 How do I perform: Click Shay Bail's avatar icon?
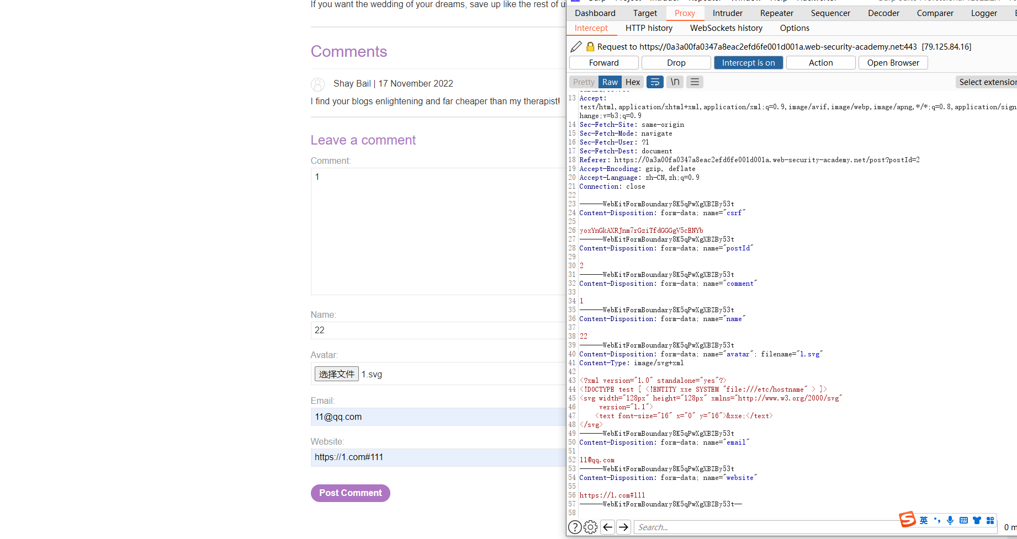[318, 84]
